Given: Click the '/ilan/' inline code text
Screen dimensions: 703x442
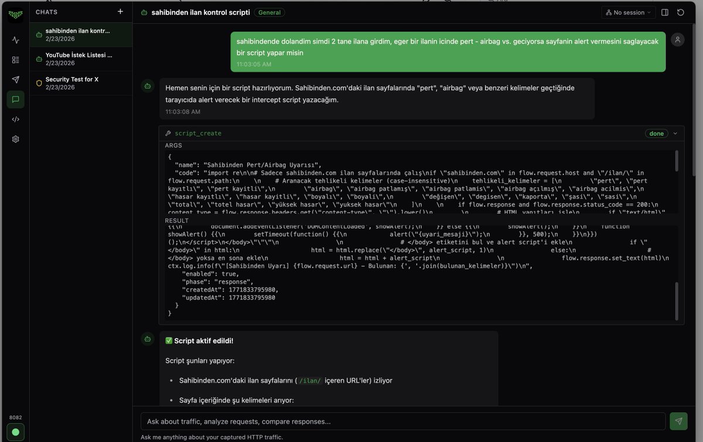Looking at the screenshot, I should (x=310, y=381).
